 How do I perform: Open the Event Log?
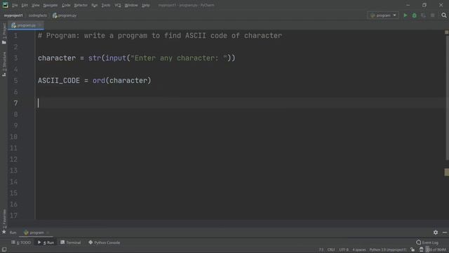pyautogui.click(x=427, y=242)
